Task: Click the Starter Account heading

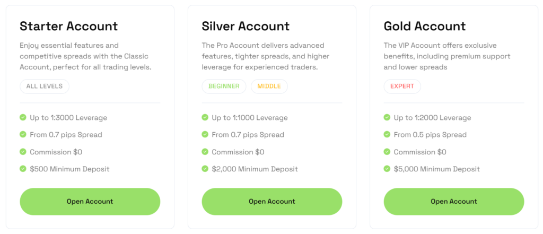Action: click(69, 26)
